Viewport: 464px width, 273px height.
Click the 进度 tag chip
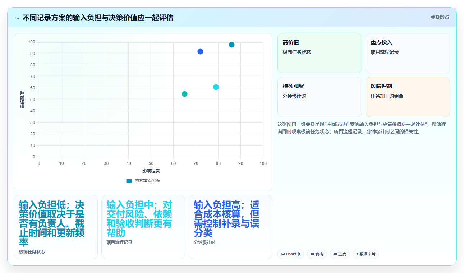340,254
